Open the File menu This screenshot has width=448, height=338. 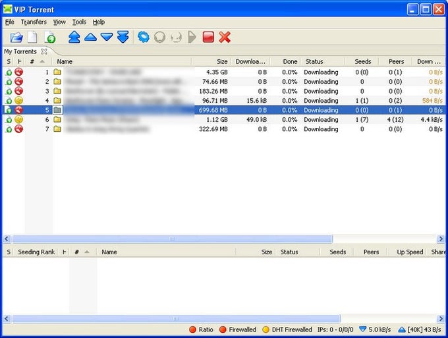[x=10, y=22]
